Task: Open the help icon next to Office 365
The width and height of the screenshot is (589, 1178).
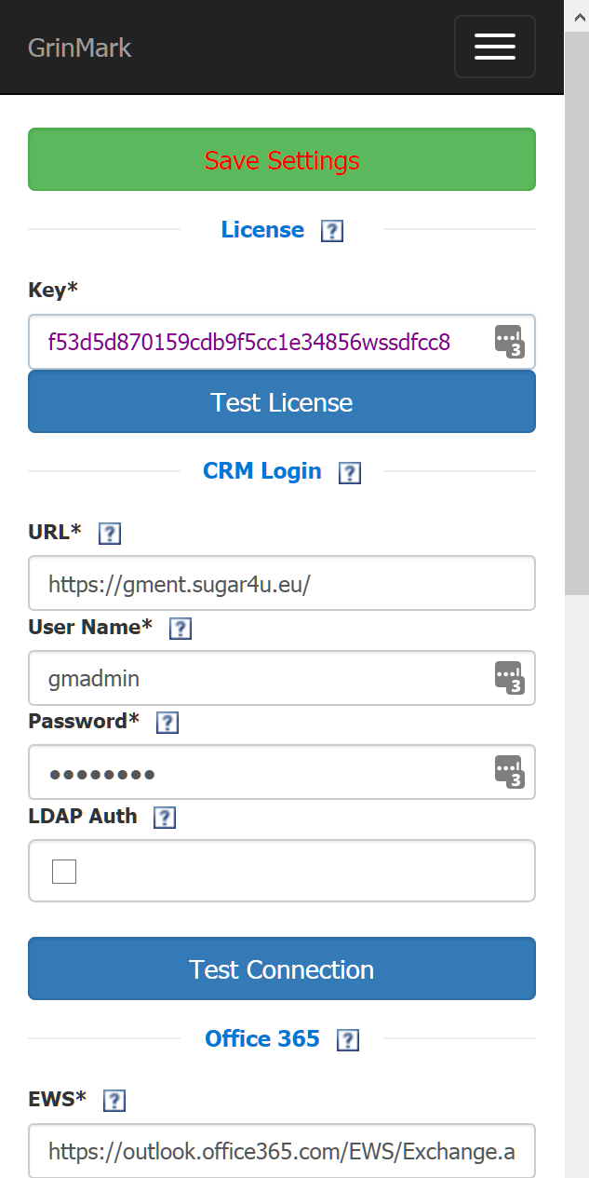Action: pos(348,1040)
